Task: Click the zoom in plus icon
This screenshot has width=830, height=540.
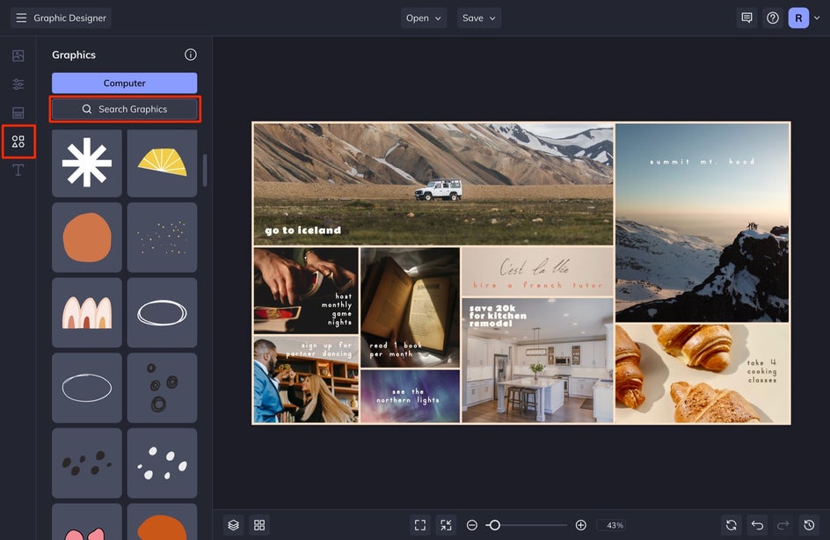Action: pyautogui.click(x=580, y=525)
